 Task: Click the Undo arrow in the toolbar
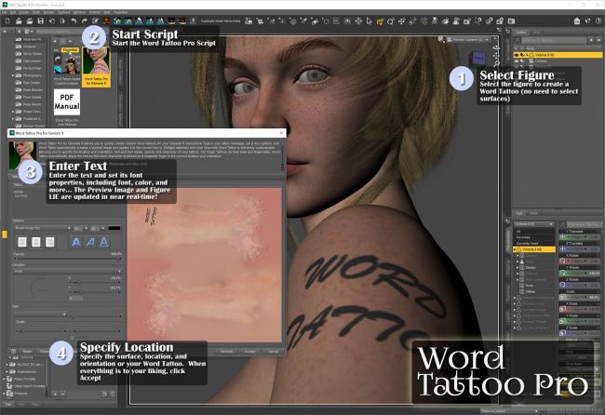(74, 20)
